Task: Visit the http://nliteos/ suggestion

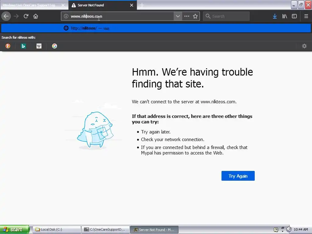Action: click(156, 28)
